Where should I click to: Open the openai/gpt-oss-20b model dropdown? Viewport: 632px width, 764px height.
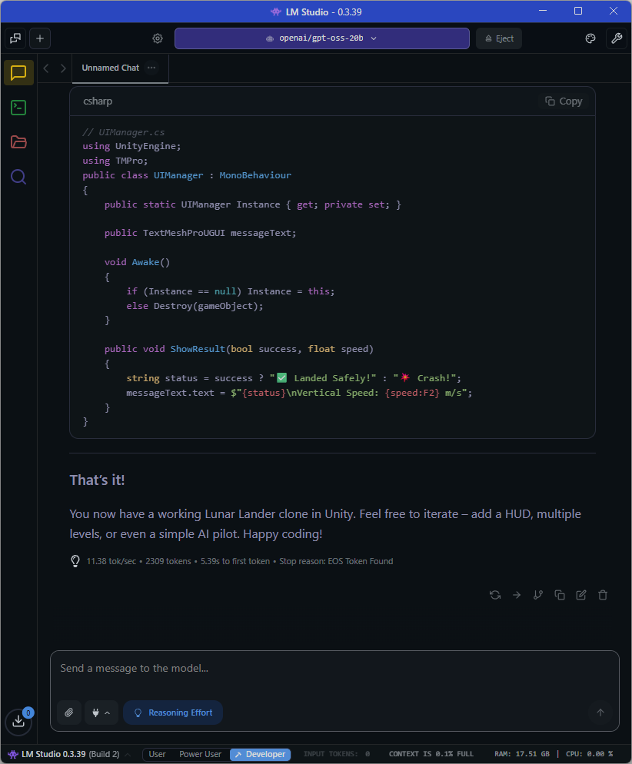click(321, 38)
